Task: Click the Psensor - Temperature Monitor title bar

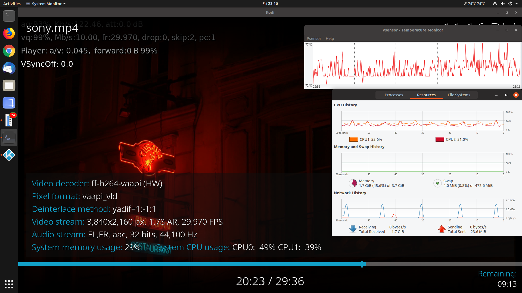Action: [x=412, y=30]
